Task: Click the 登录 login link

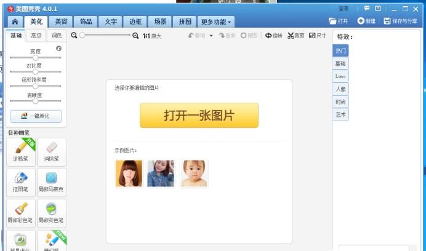Action: (344, 9)
